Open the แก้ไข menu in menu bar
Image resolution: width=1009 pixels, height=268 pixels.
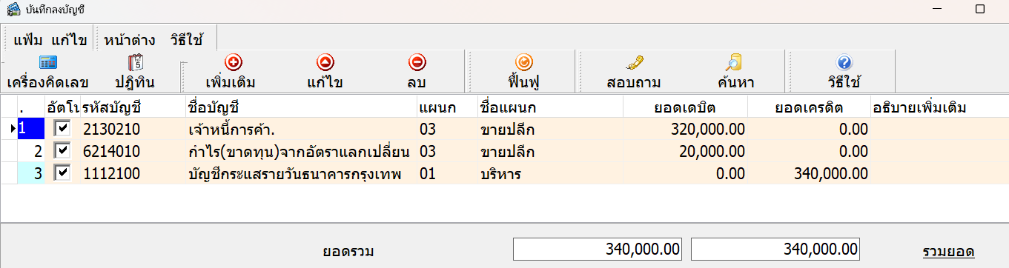pos(70,39)
